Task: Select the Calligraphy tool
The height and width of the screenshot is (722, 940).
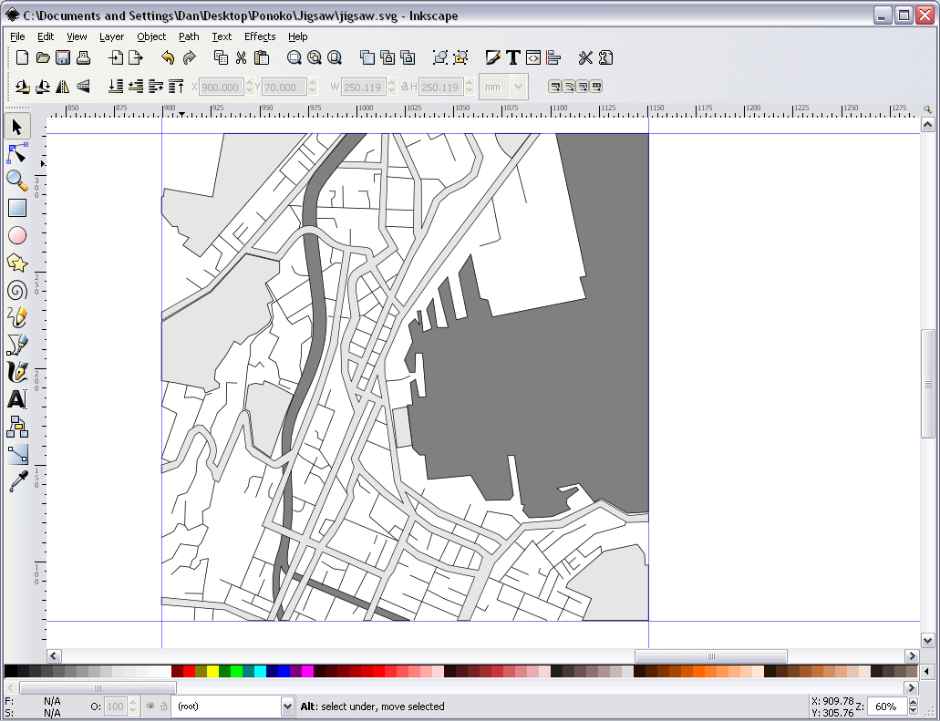Action: 16,372
